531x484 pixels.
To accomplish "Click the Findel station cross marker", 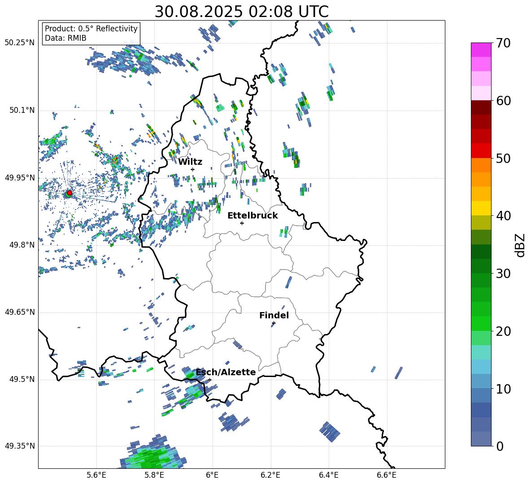I will [274, 323].
